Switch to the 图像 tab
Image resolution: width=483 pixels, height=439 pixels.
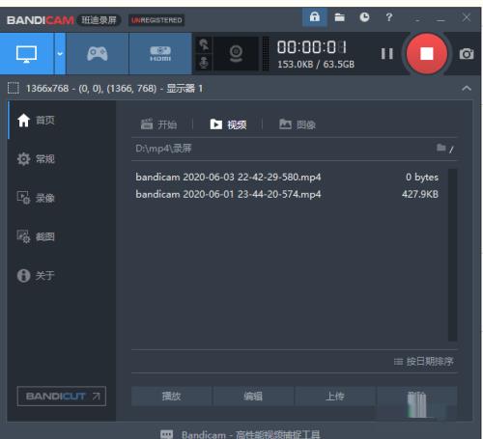(x=298, y=124)
